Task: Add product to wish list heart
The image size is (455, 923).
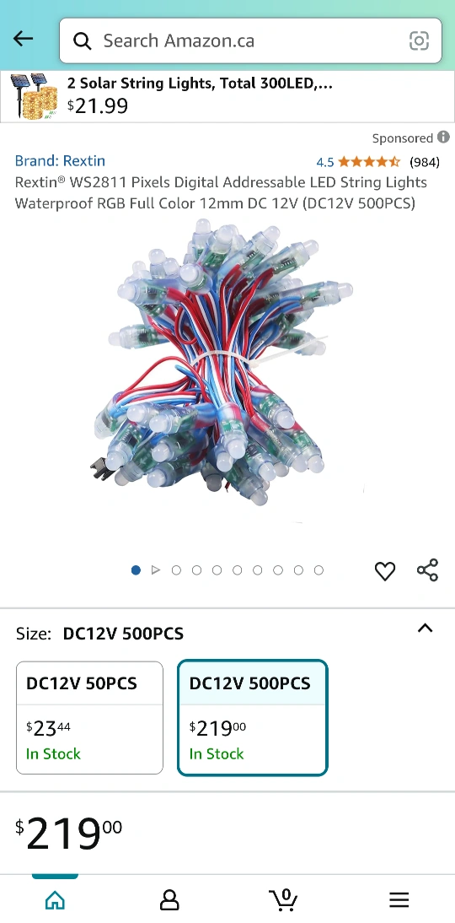Action: [x=385, y=571]
